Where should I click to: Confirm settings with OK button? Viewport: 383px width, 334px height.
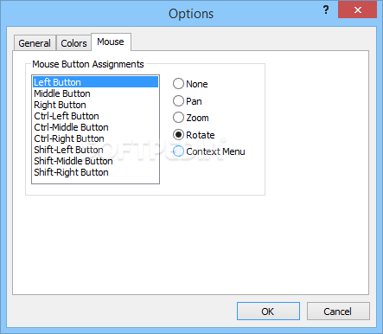point(268,312)
